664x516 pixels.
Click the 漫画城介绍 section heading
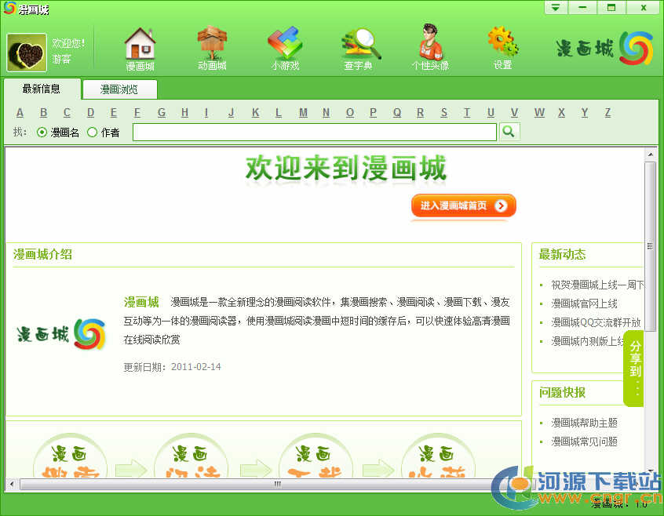coord(42,254)
